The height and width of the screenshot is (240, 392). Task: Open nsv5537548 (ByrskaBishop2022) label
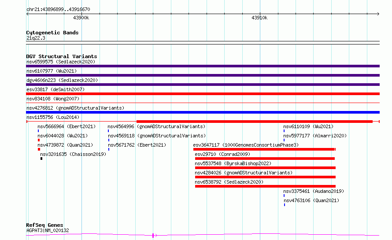tap(233, 163)
